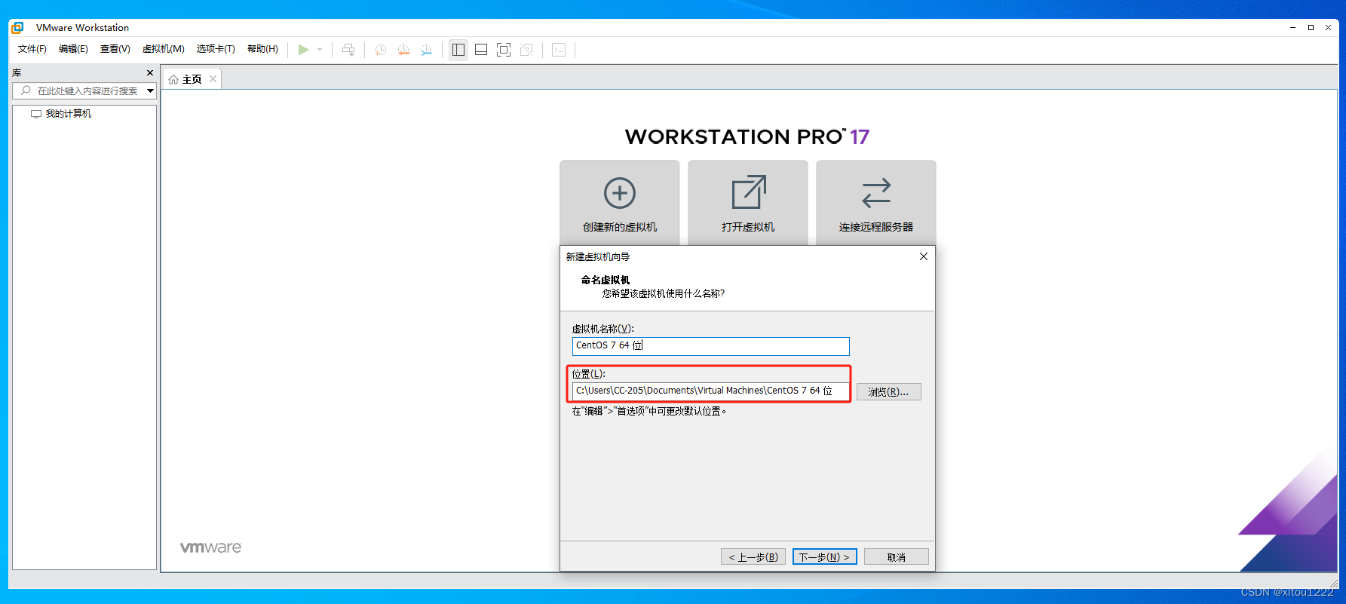The height and width of the screenshot is (604, 1346).
Task: Switch to the 主页 tab
Action: coord(192,79)
